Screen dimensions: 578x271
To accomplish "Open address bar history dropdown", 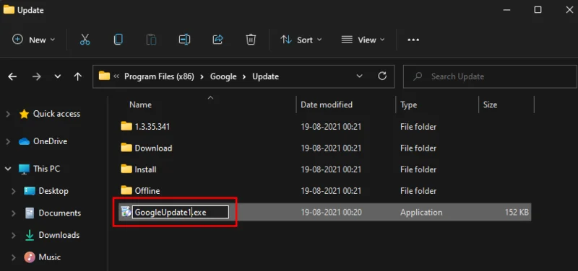I will (x=359, y=76).
